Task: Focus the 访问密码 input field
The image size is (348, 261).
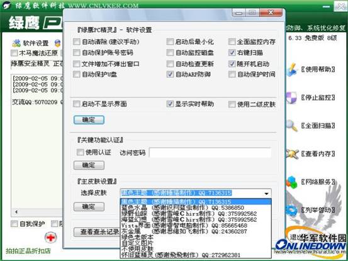Action: [x=210, y=153]
